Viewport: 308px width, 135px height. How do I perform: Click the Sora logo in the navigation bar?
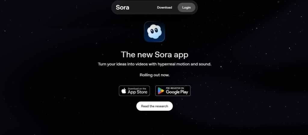coord(122,7)
